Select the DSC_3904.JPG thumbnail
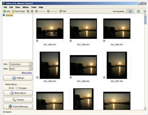This screenshot has height=115, width=148. click(117, 29)
